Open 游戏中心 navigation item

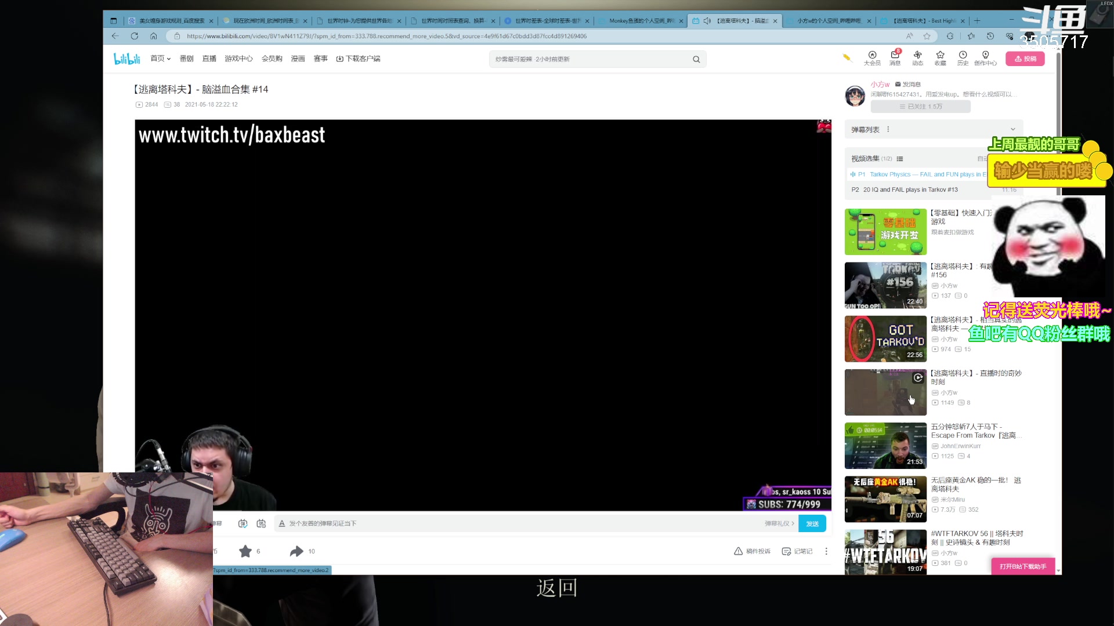click(x=238, y=59)
